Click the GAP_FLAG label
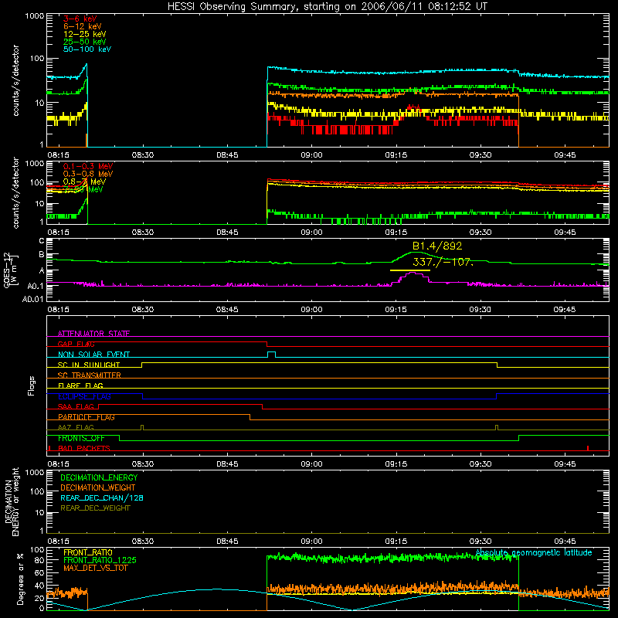Screen dimensions: 618x618 pos(76,344)
